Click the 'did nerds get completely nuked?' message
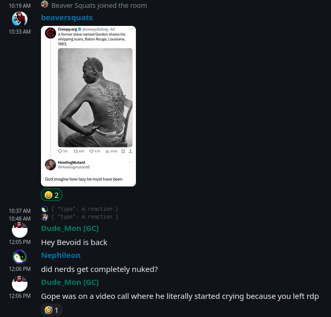331x317 pixels. [99, 269]
